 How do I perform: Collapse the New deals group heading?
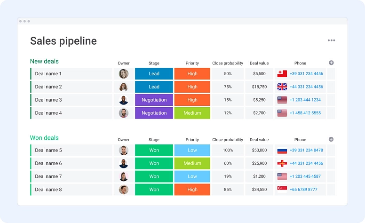coord(44,62)
